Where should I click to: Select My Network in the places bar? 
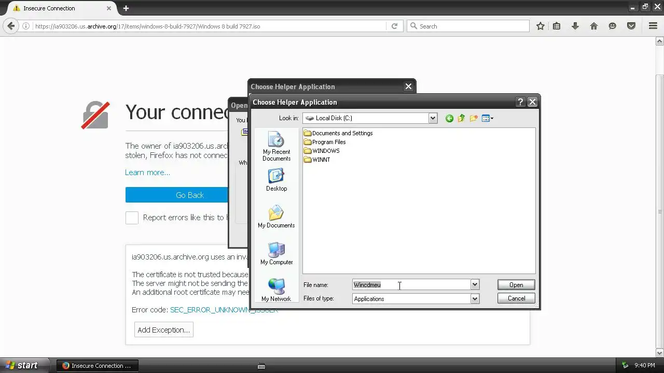click(276, 290)
